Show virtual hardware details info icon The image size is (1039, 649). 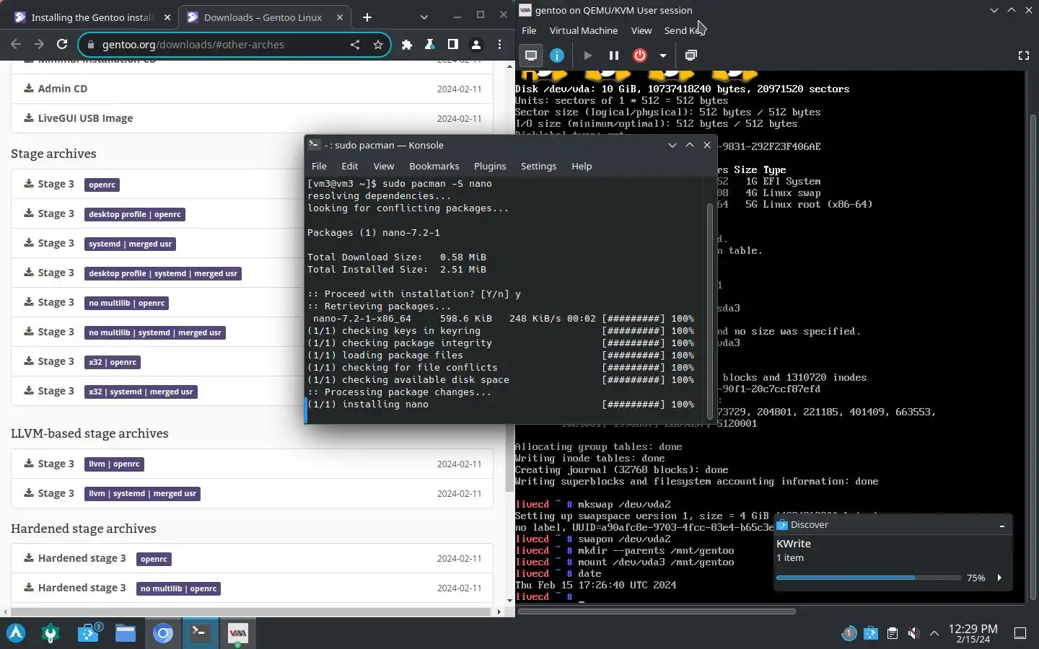coord(557,56)
